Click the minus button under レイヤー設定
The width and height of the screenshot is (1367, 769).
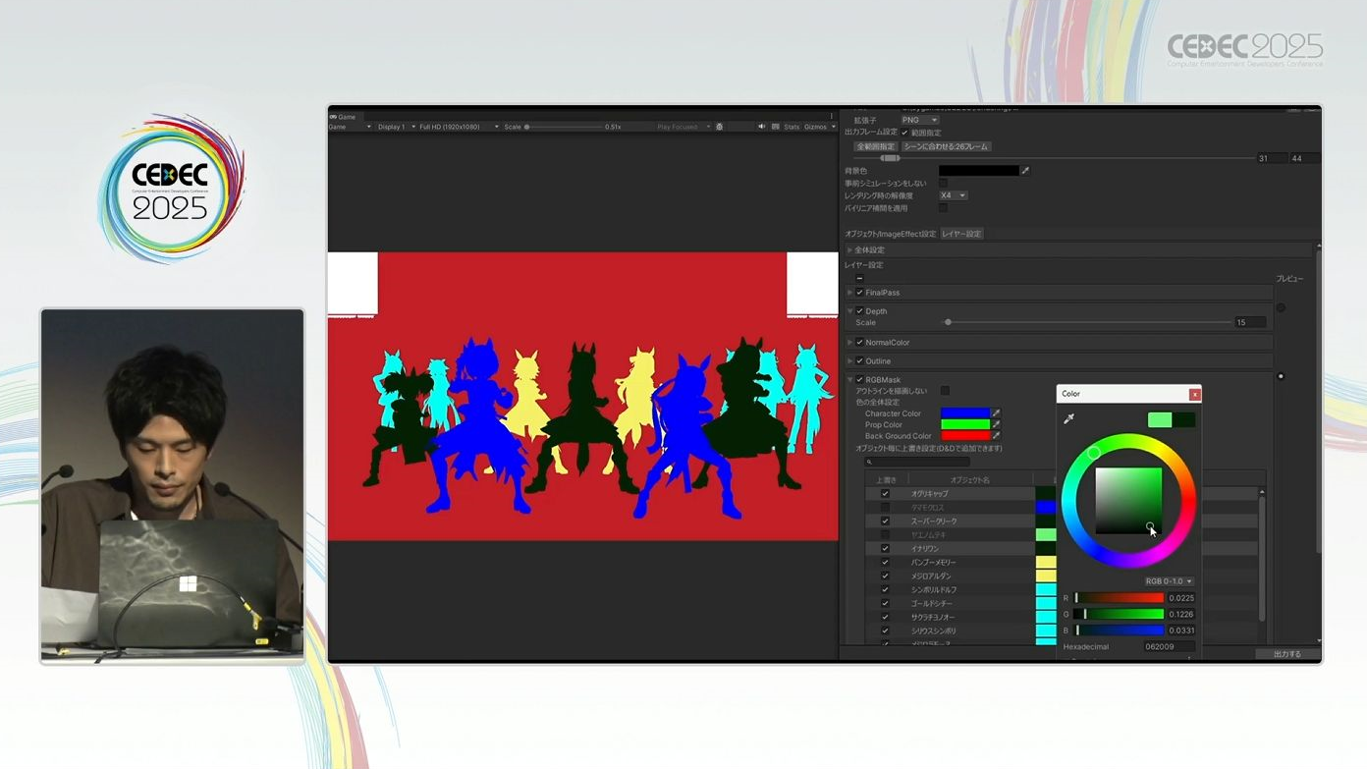[859, 278]
